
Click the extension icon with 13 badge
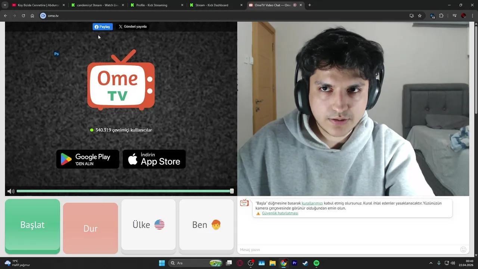point(432,16)
